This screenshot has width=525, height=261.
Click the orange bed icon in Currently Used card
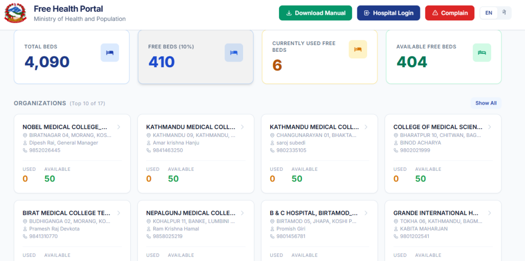pyautogui.click(x=358, y=49)
